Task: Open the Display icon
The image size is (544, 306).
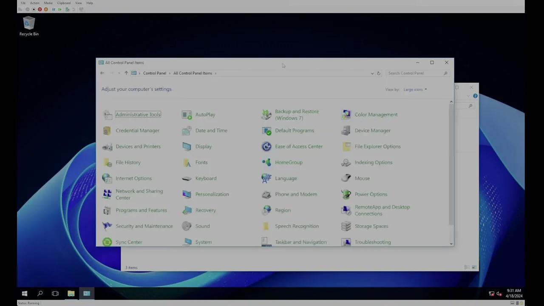Action: [x=187, y=147]
